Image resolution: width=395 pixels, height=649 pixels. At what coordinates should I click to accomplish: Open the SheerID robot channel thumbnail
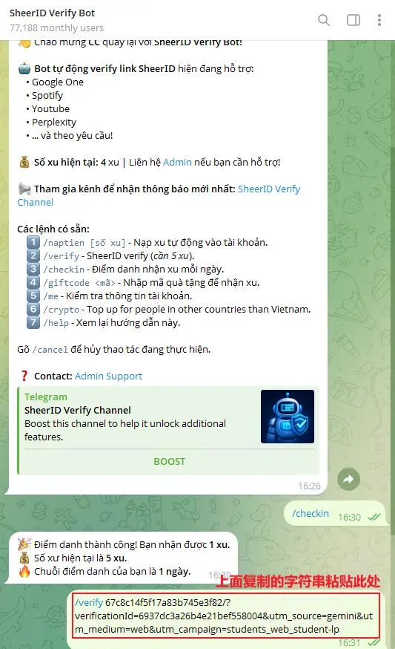[x=287, y=417]
